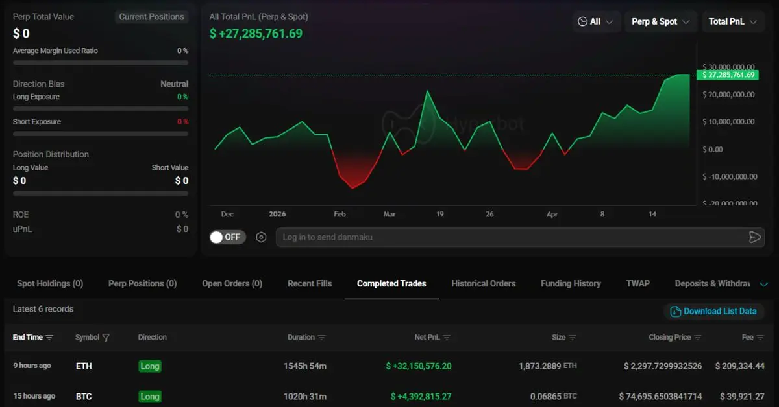779x407 pixels.
Task: Click the download icon beside Download List Data
Action: tap(675, 312)
